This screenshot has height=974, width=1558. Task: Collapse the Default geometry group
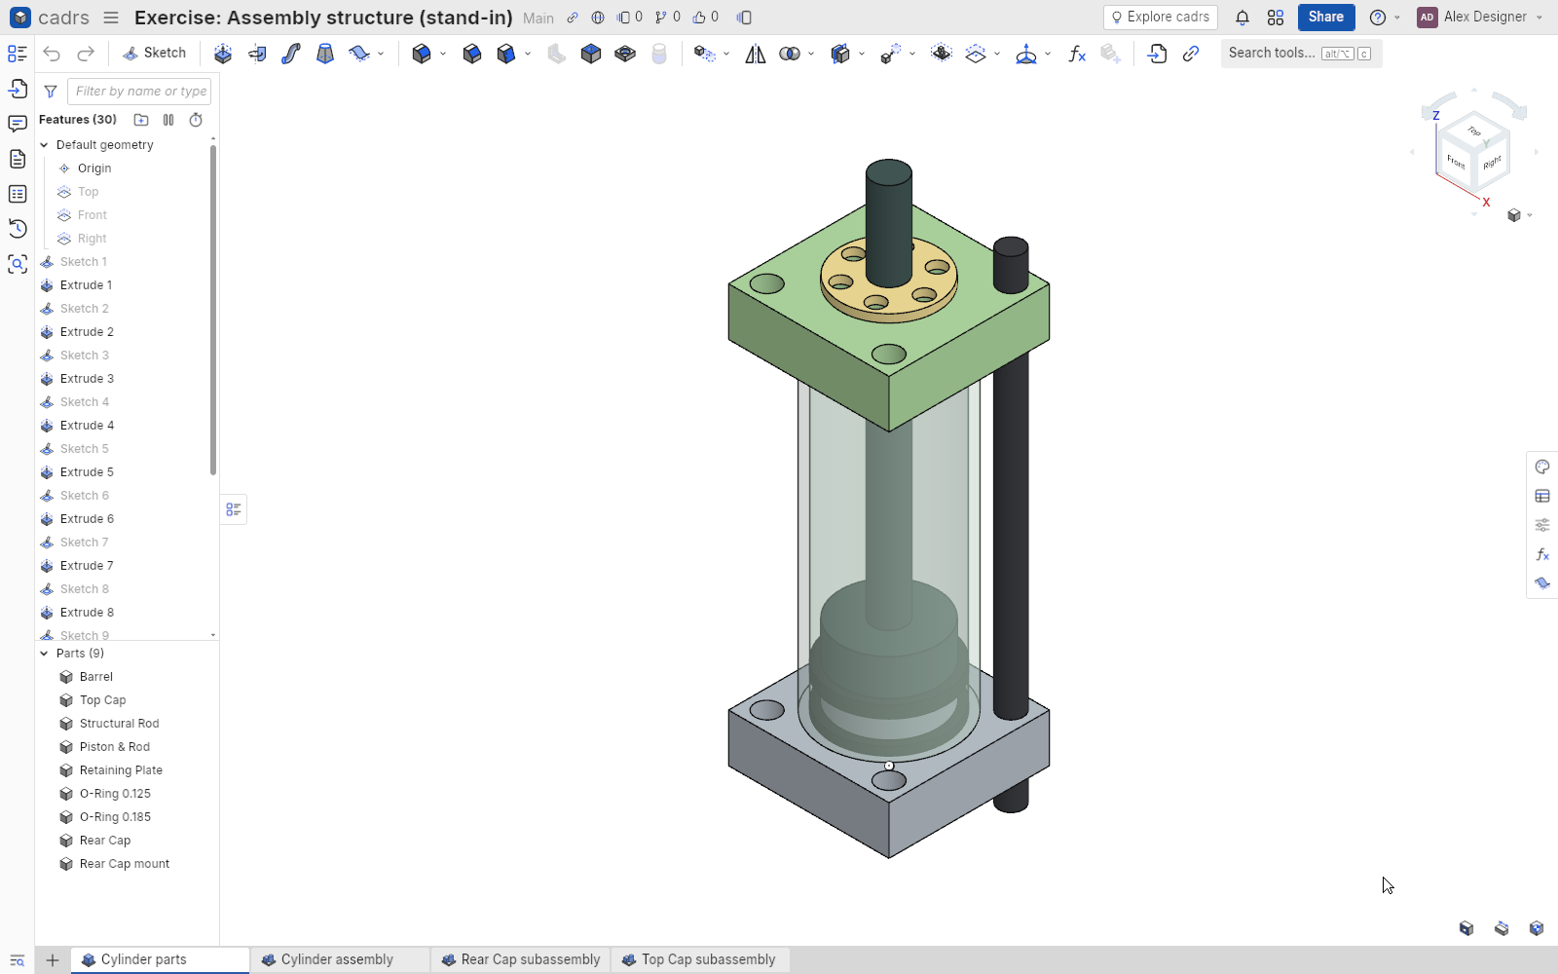[44, 145]
